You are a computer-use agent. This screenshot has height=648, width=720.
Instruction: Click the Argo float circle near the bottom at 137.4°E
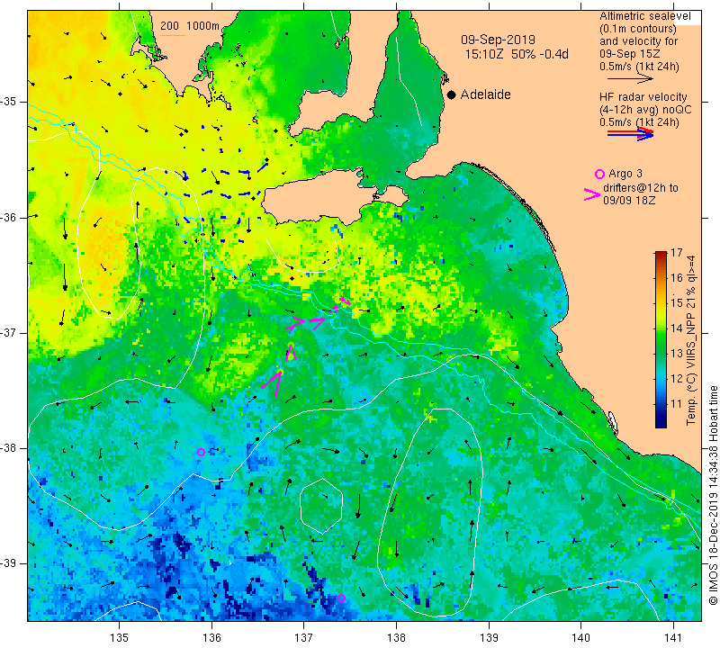click(341, 598)
